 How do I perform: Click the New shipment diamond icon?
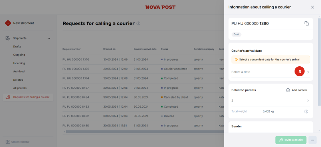(x=8, y=23)
